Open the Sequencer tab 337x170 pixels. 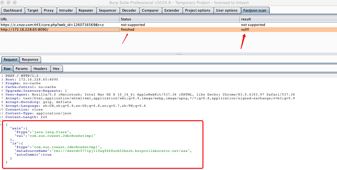click(x=107, y=10)
